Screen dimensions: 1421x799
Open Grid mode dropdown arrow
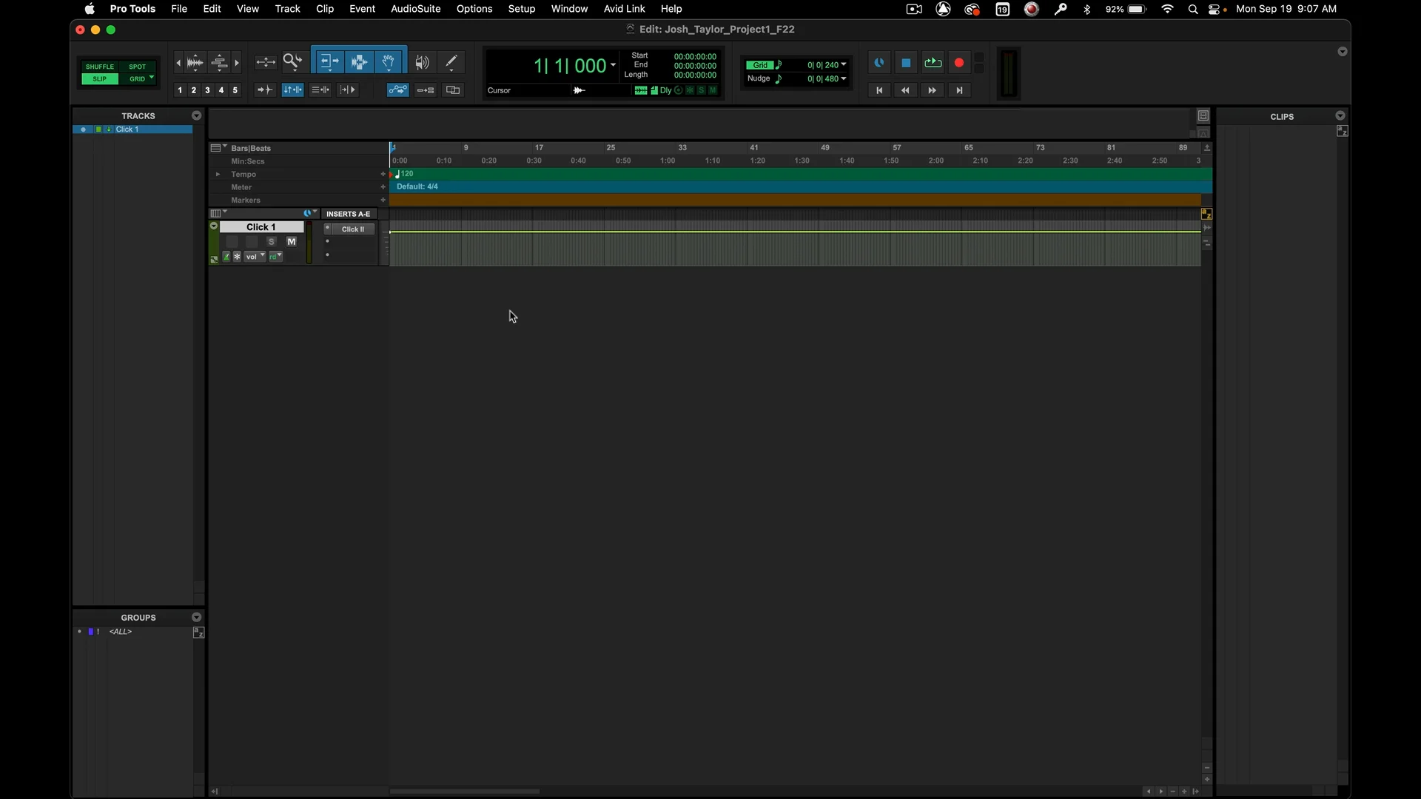click(x=152, y=78)
